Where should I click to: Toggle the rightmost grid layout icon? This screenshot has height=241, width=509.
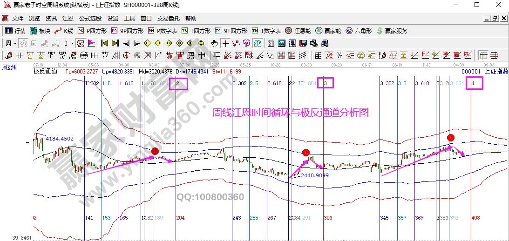(x=493, y=55)
